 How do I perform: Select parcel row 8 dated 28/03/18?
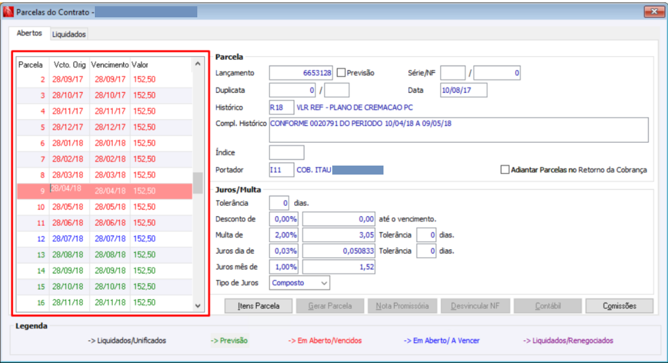(x=105, y=175)
